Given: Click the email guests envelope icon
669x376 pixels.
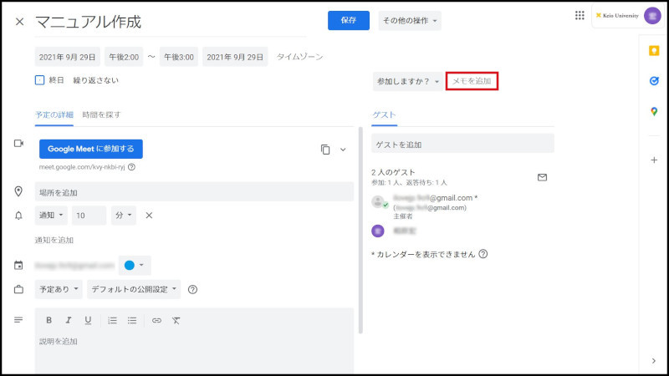Looking at the screenshot, I should point(541,177).
